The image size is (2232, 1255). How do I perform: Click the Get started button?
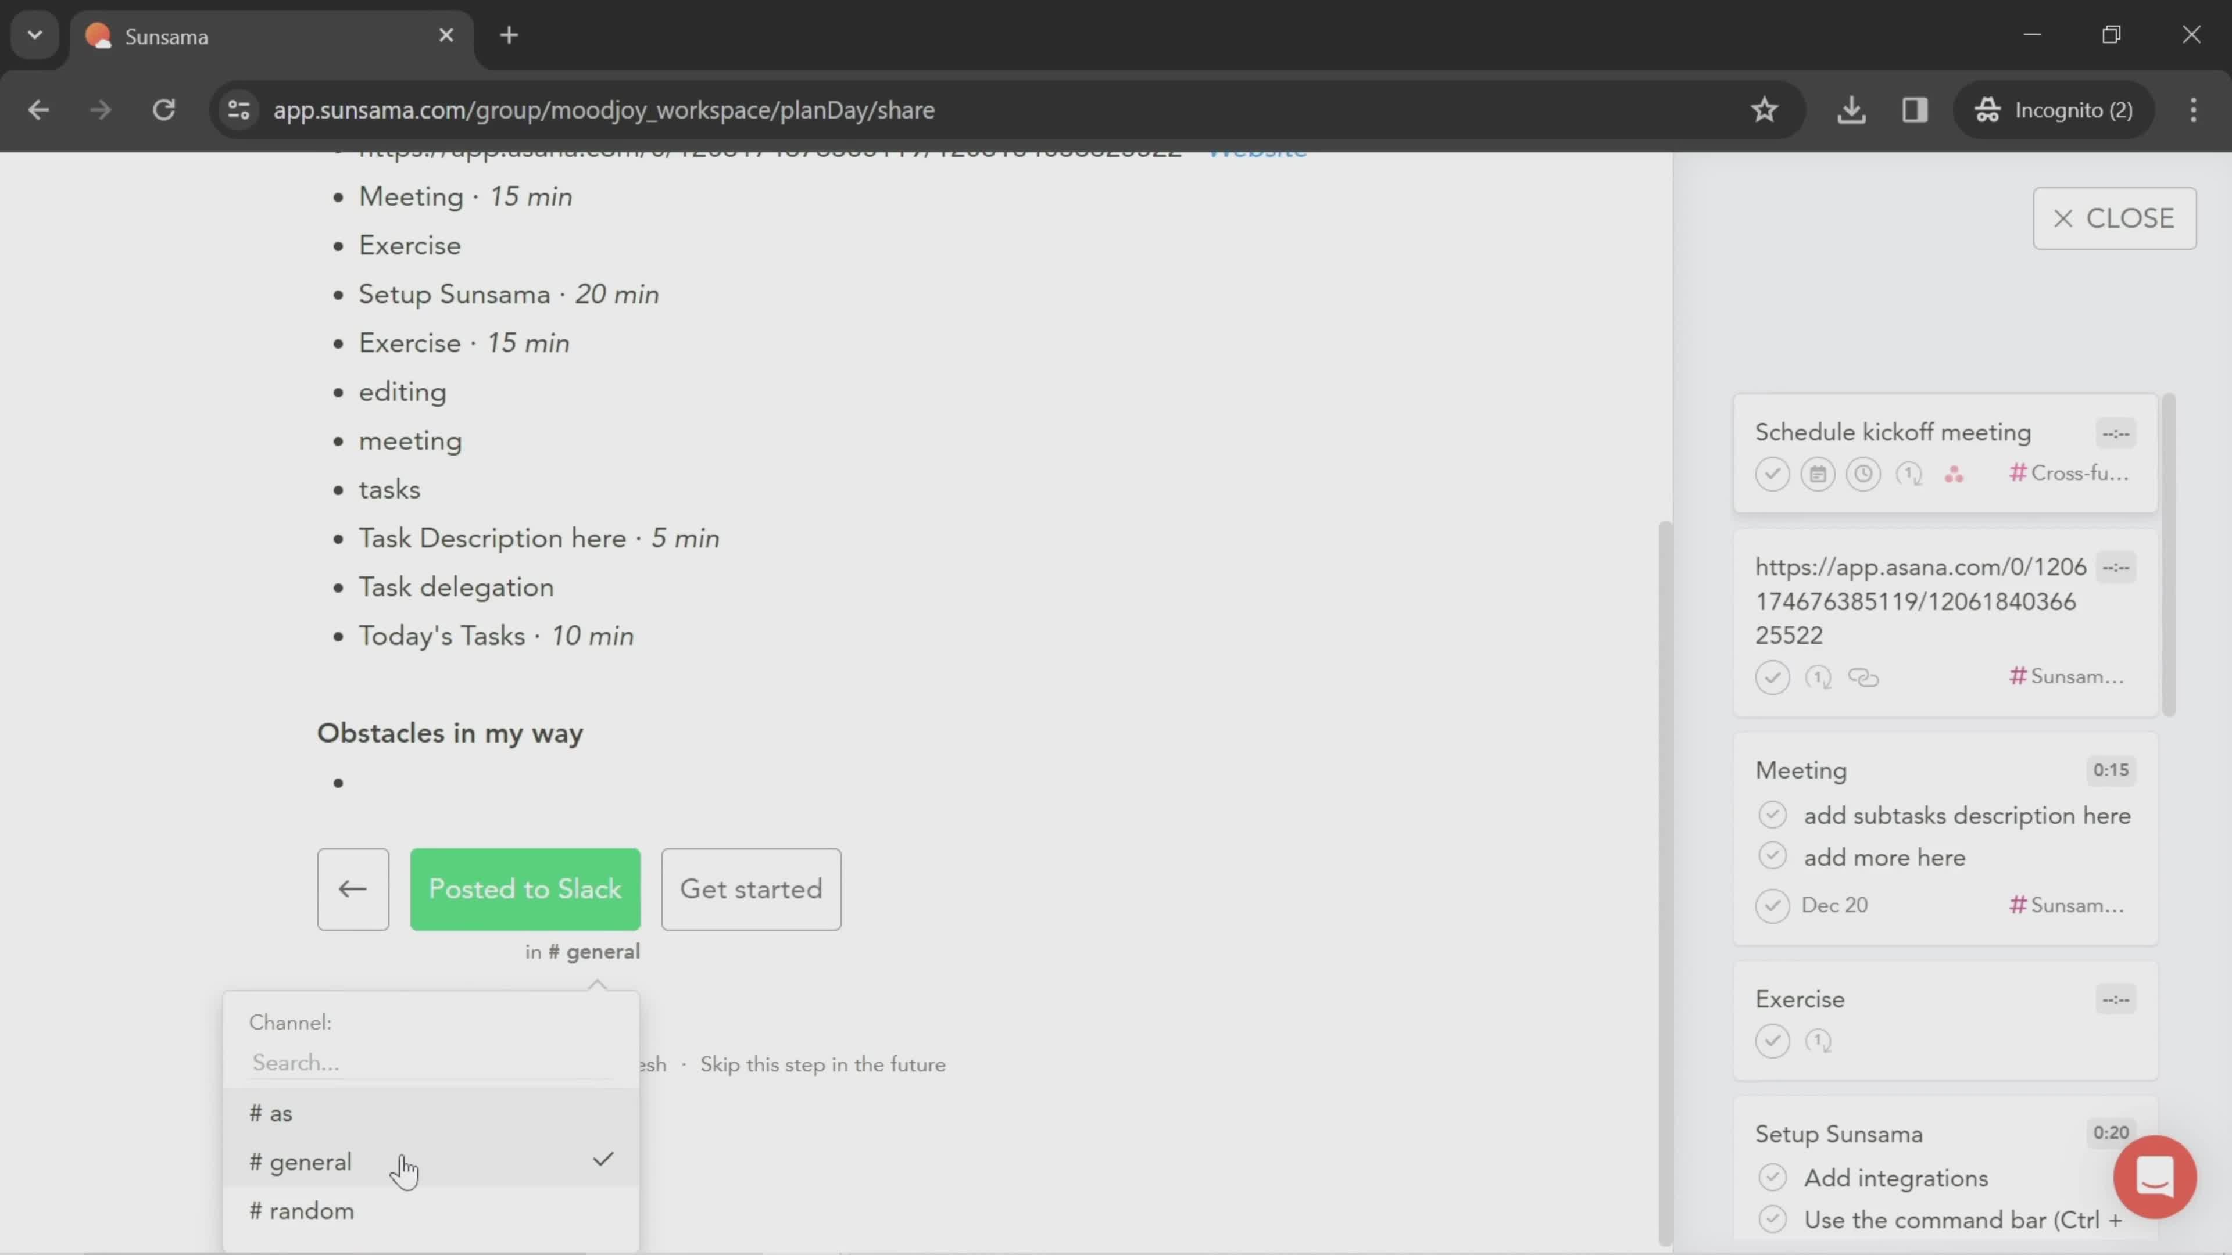pyautogui.click(x=751, y=889)
